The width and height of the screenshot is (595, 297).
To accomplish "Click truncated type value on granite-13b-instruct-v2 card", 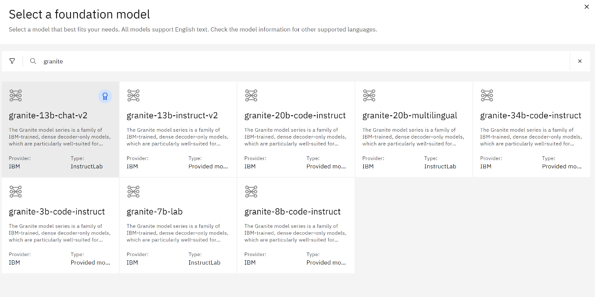I will click(x=208, y=166).
